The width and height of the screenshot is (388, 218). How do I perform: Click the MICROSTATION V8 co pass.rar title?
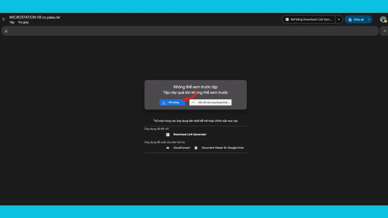pos(35,17)
